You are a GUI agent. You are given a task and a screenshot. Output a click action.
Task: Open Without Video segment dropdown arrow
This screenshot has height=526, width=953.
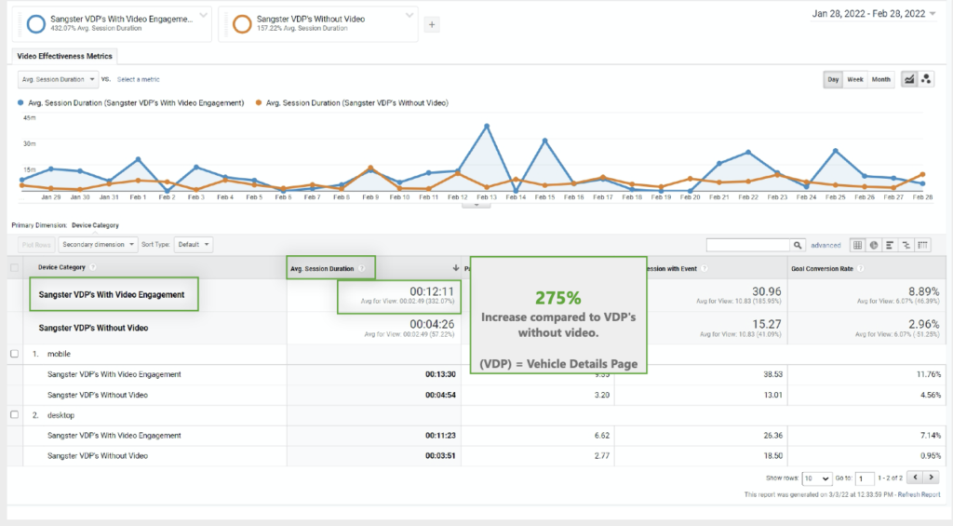[409, 15]
